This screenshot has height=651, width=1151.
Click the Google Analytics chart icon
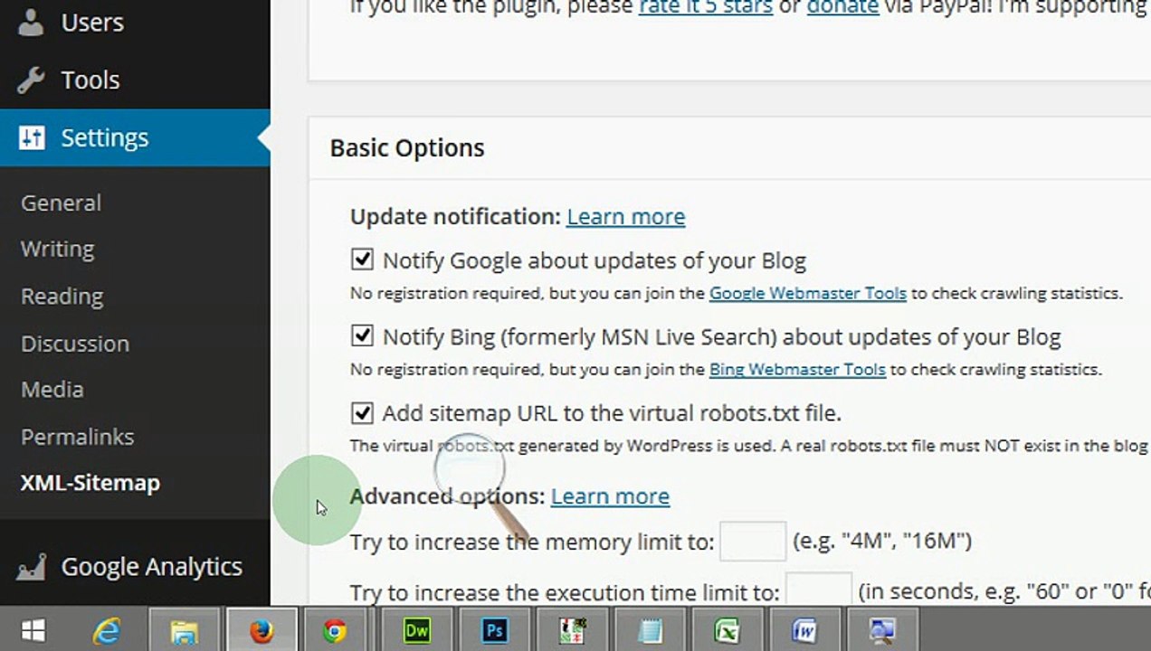coord(31,567)
